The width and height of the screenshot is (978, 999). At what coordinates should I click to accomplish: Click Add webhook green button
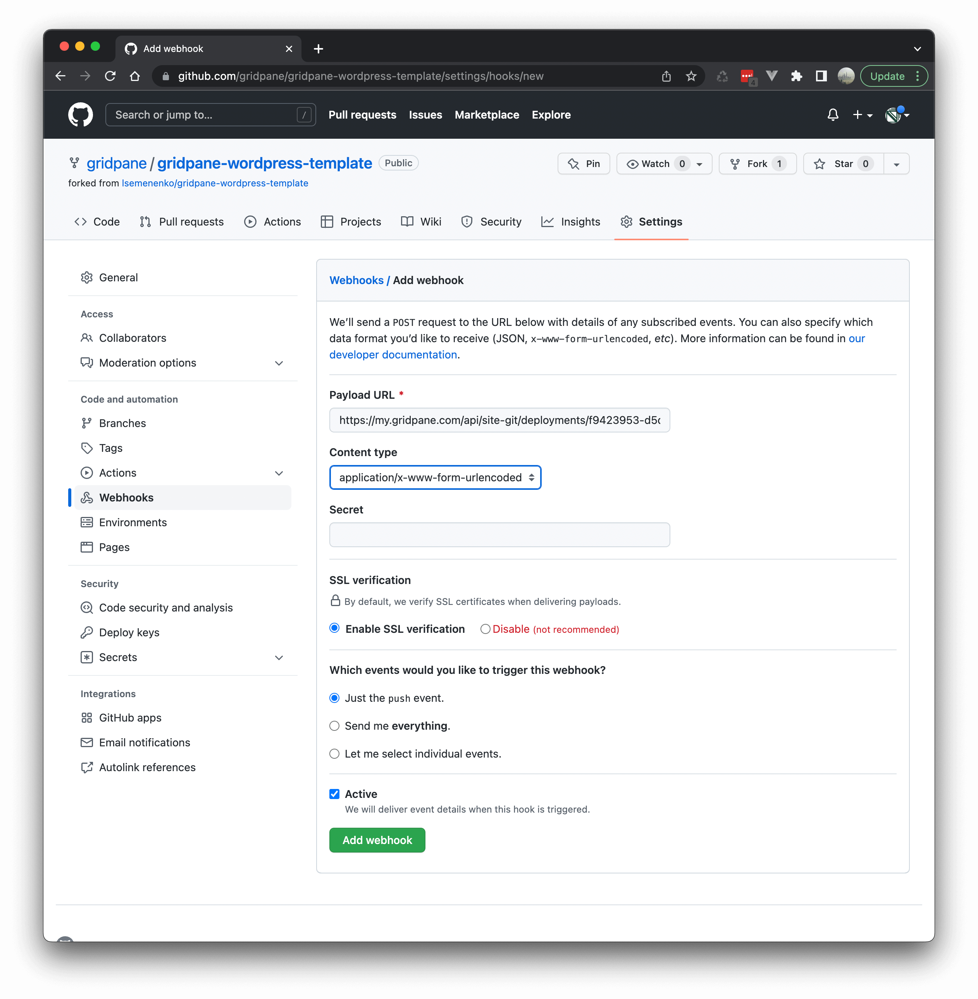(377, 840)
